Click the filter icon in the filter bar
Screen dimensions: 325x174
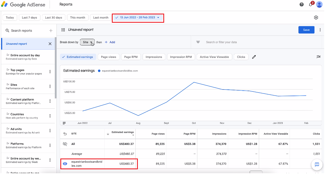point(198,42)
